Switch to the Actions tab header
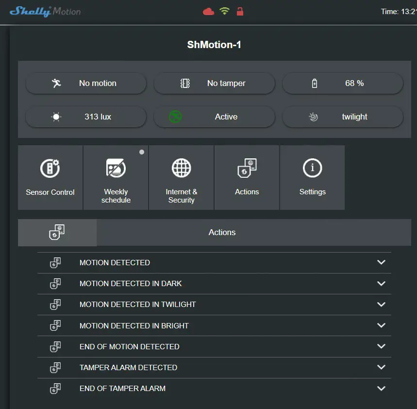Image resolution: width=417 pixels, height=409 pixels. pos(222,232)
